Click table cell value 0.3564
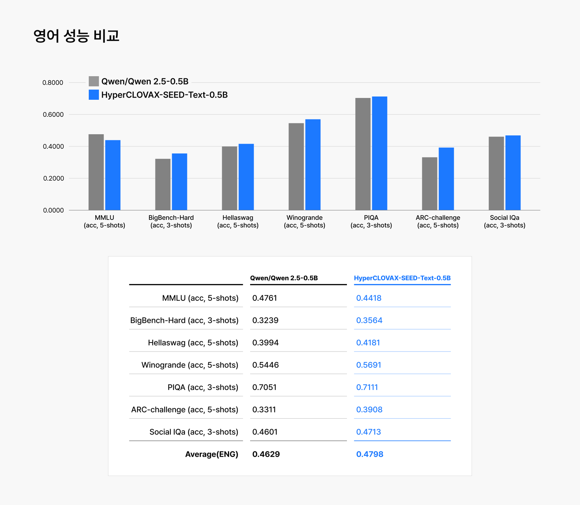 369,321
